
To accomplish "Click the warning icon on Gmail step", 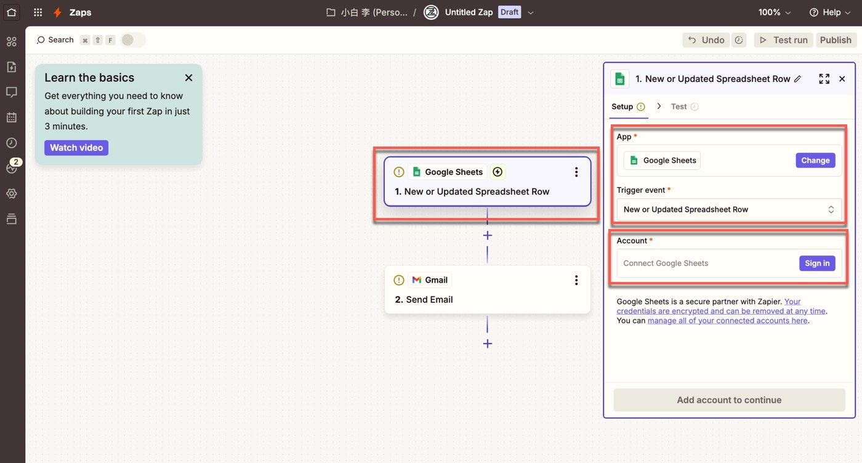I will [399, 280].
